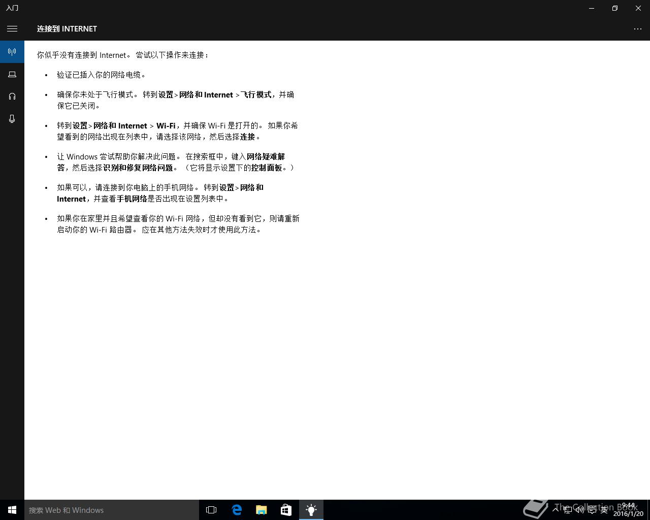Open File Explorer from the taskbar
The height and width of the screenshot is (520, 650).
pos(261,510)
